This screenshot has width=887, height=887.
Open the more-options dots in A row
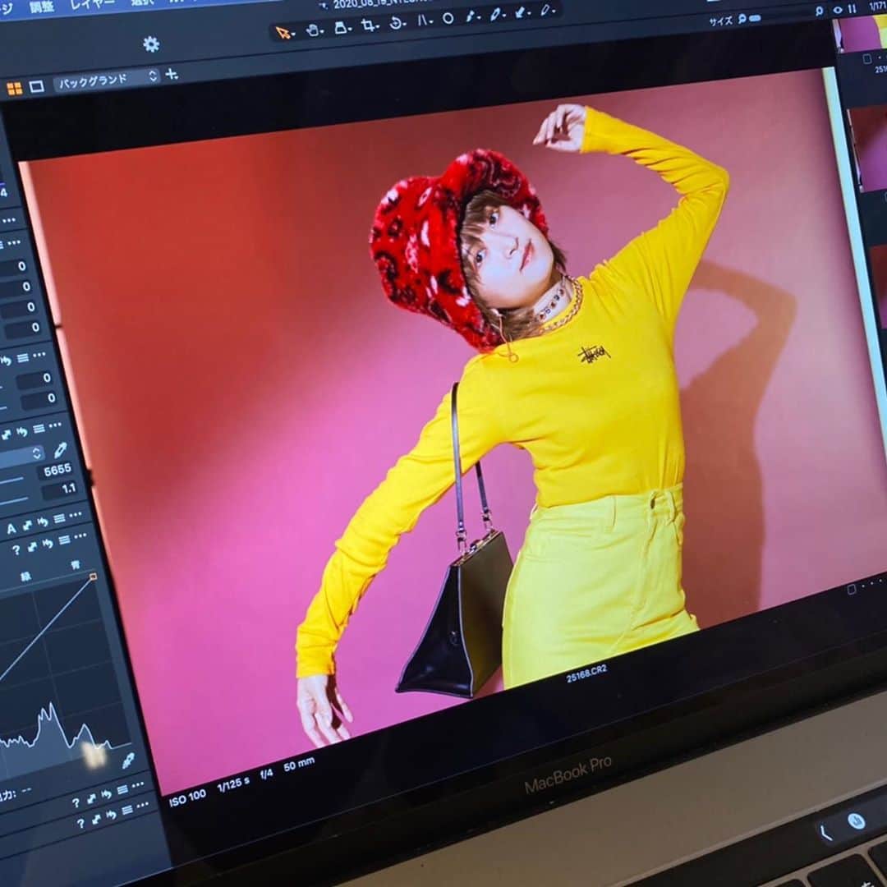coord(76,515)
